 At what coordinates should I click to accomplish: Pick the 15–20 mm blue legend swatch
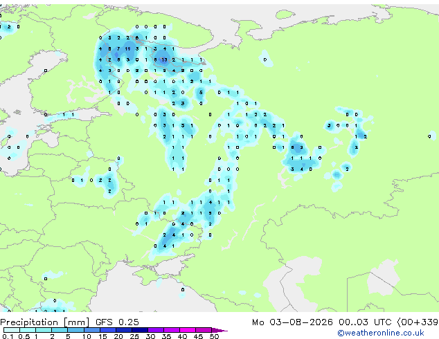pyautogui.click(x=108, y=330)
